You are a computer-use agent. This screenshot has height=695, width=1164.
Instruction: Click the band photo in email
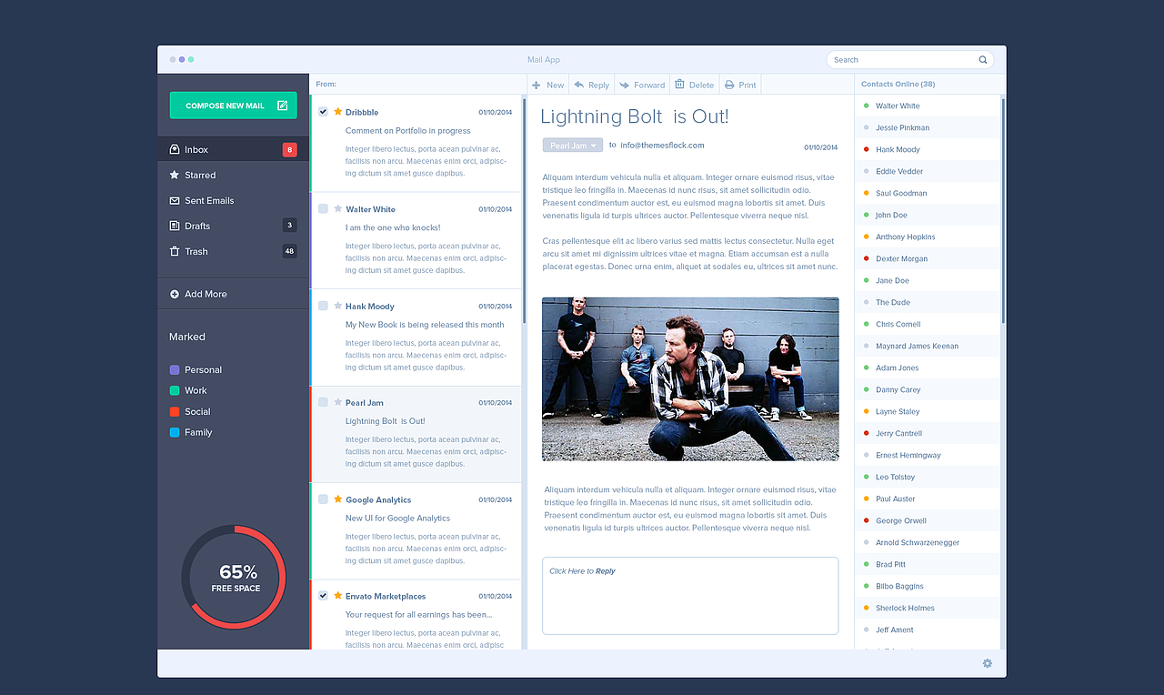[x=690, y=379]
